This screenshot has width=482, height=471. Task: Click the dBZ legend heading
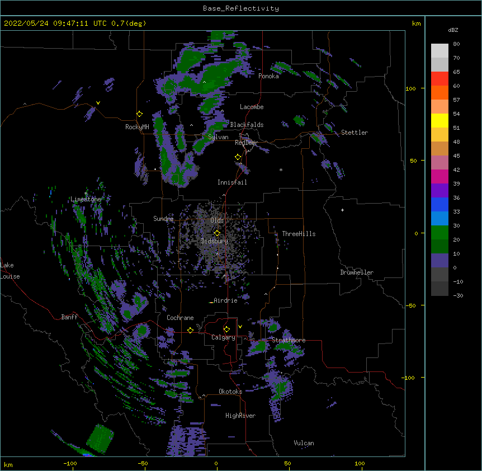tap(453, 30)
